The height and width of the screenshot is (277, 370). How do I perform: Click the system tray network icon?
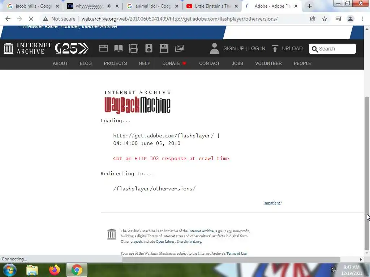(x=334, y=270)
